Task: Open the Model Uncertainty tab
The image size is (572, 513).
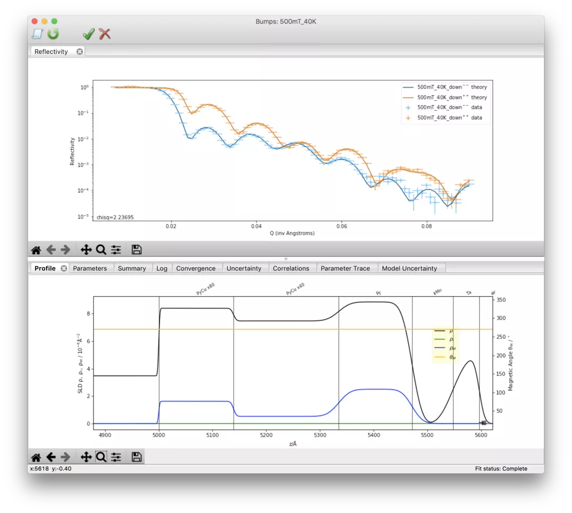Action: tap(409, 268)
